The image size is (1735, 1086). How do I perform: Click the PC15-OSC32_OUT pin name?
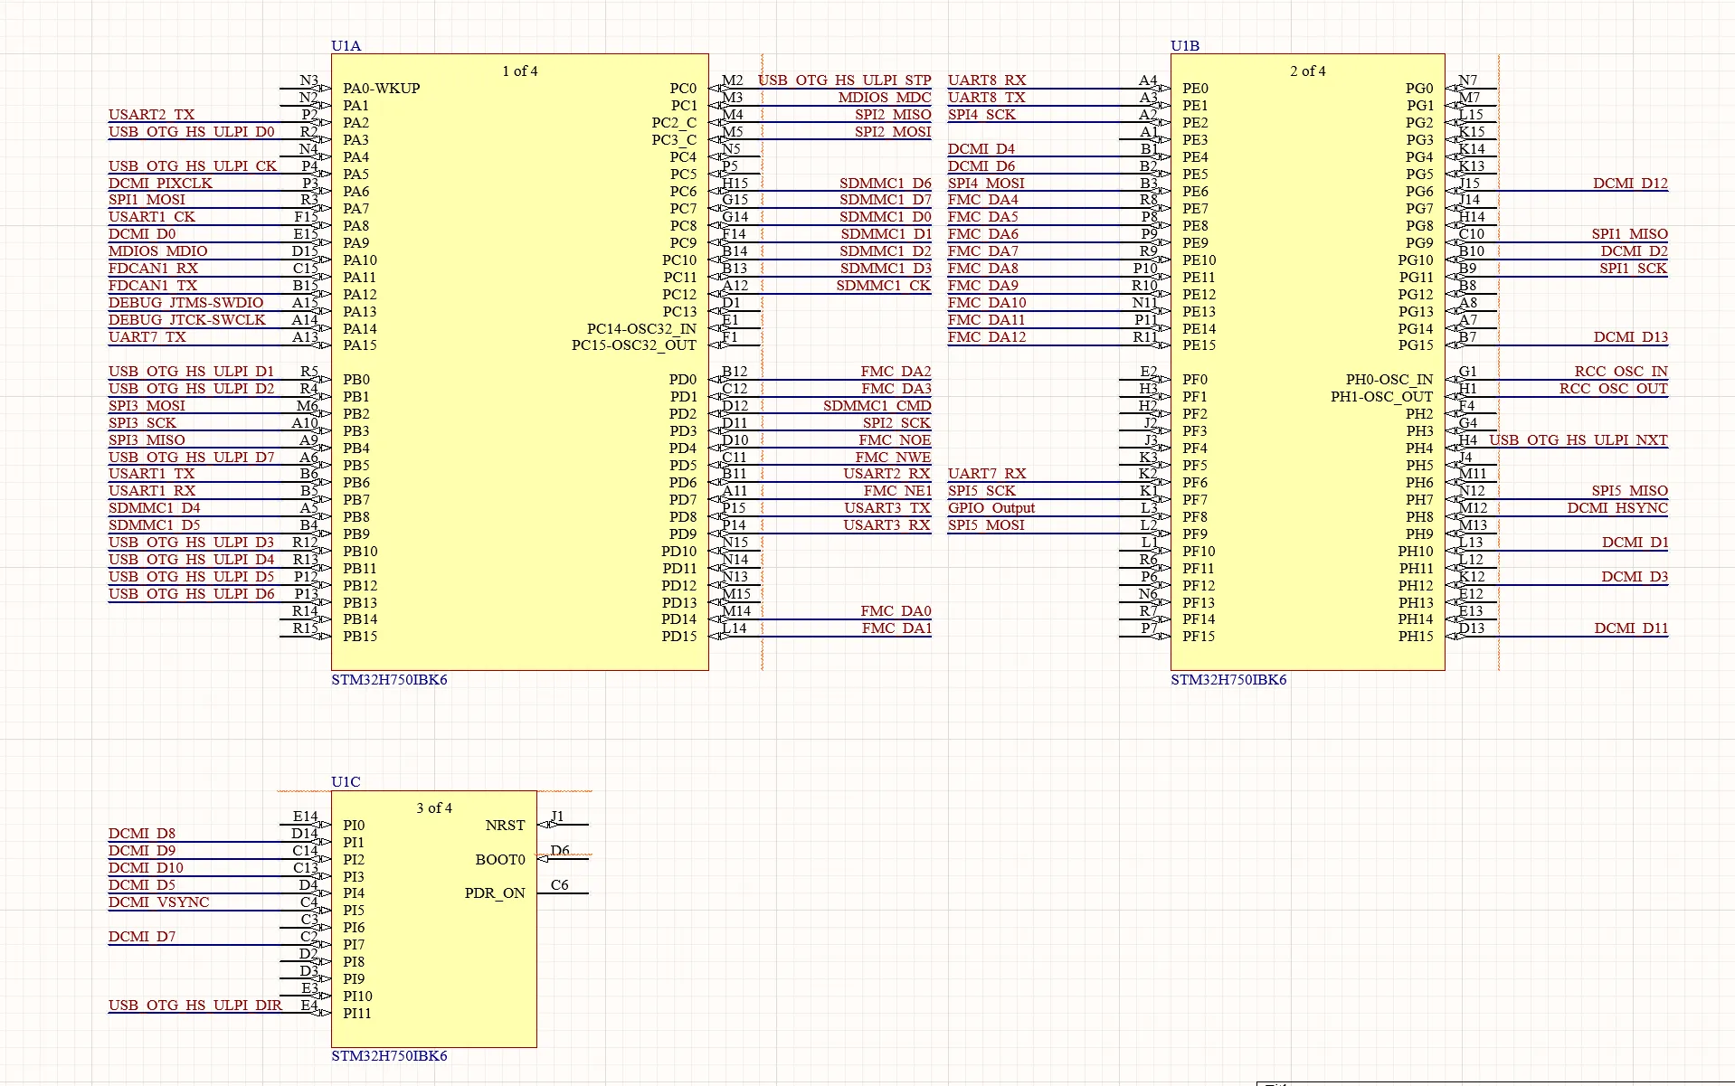(634, 345)
